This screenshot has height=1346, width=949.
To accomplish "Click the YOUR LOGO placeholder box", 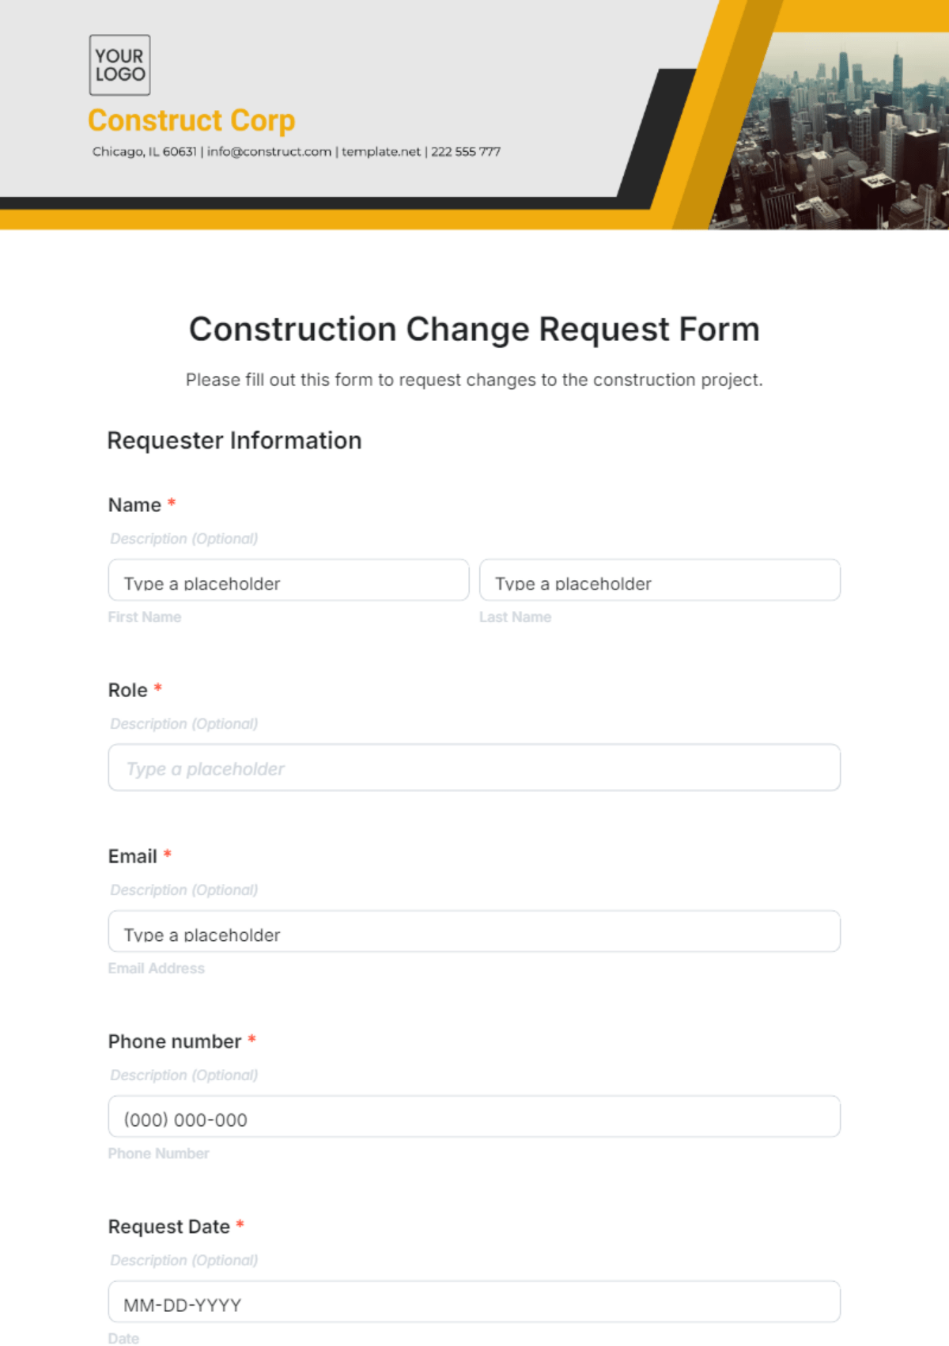I will tap(119, 65).
